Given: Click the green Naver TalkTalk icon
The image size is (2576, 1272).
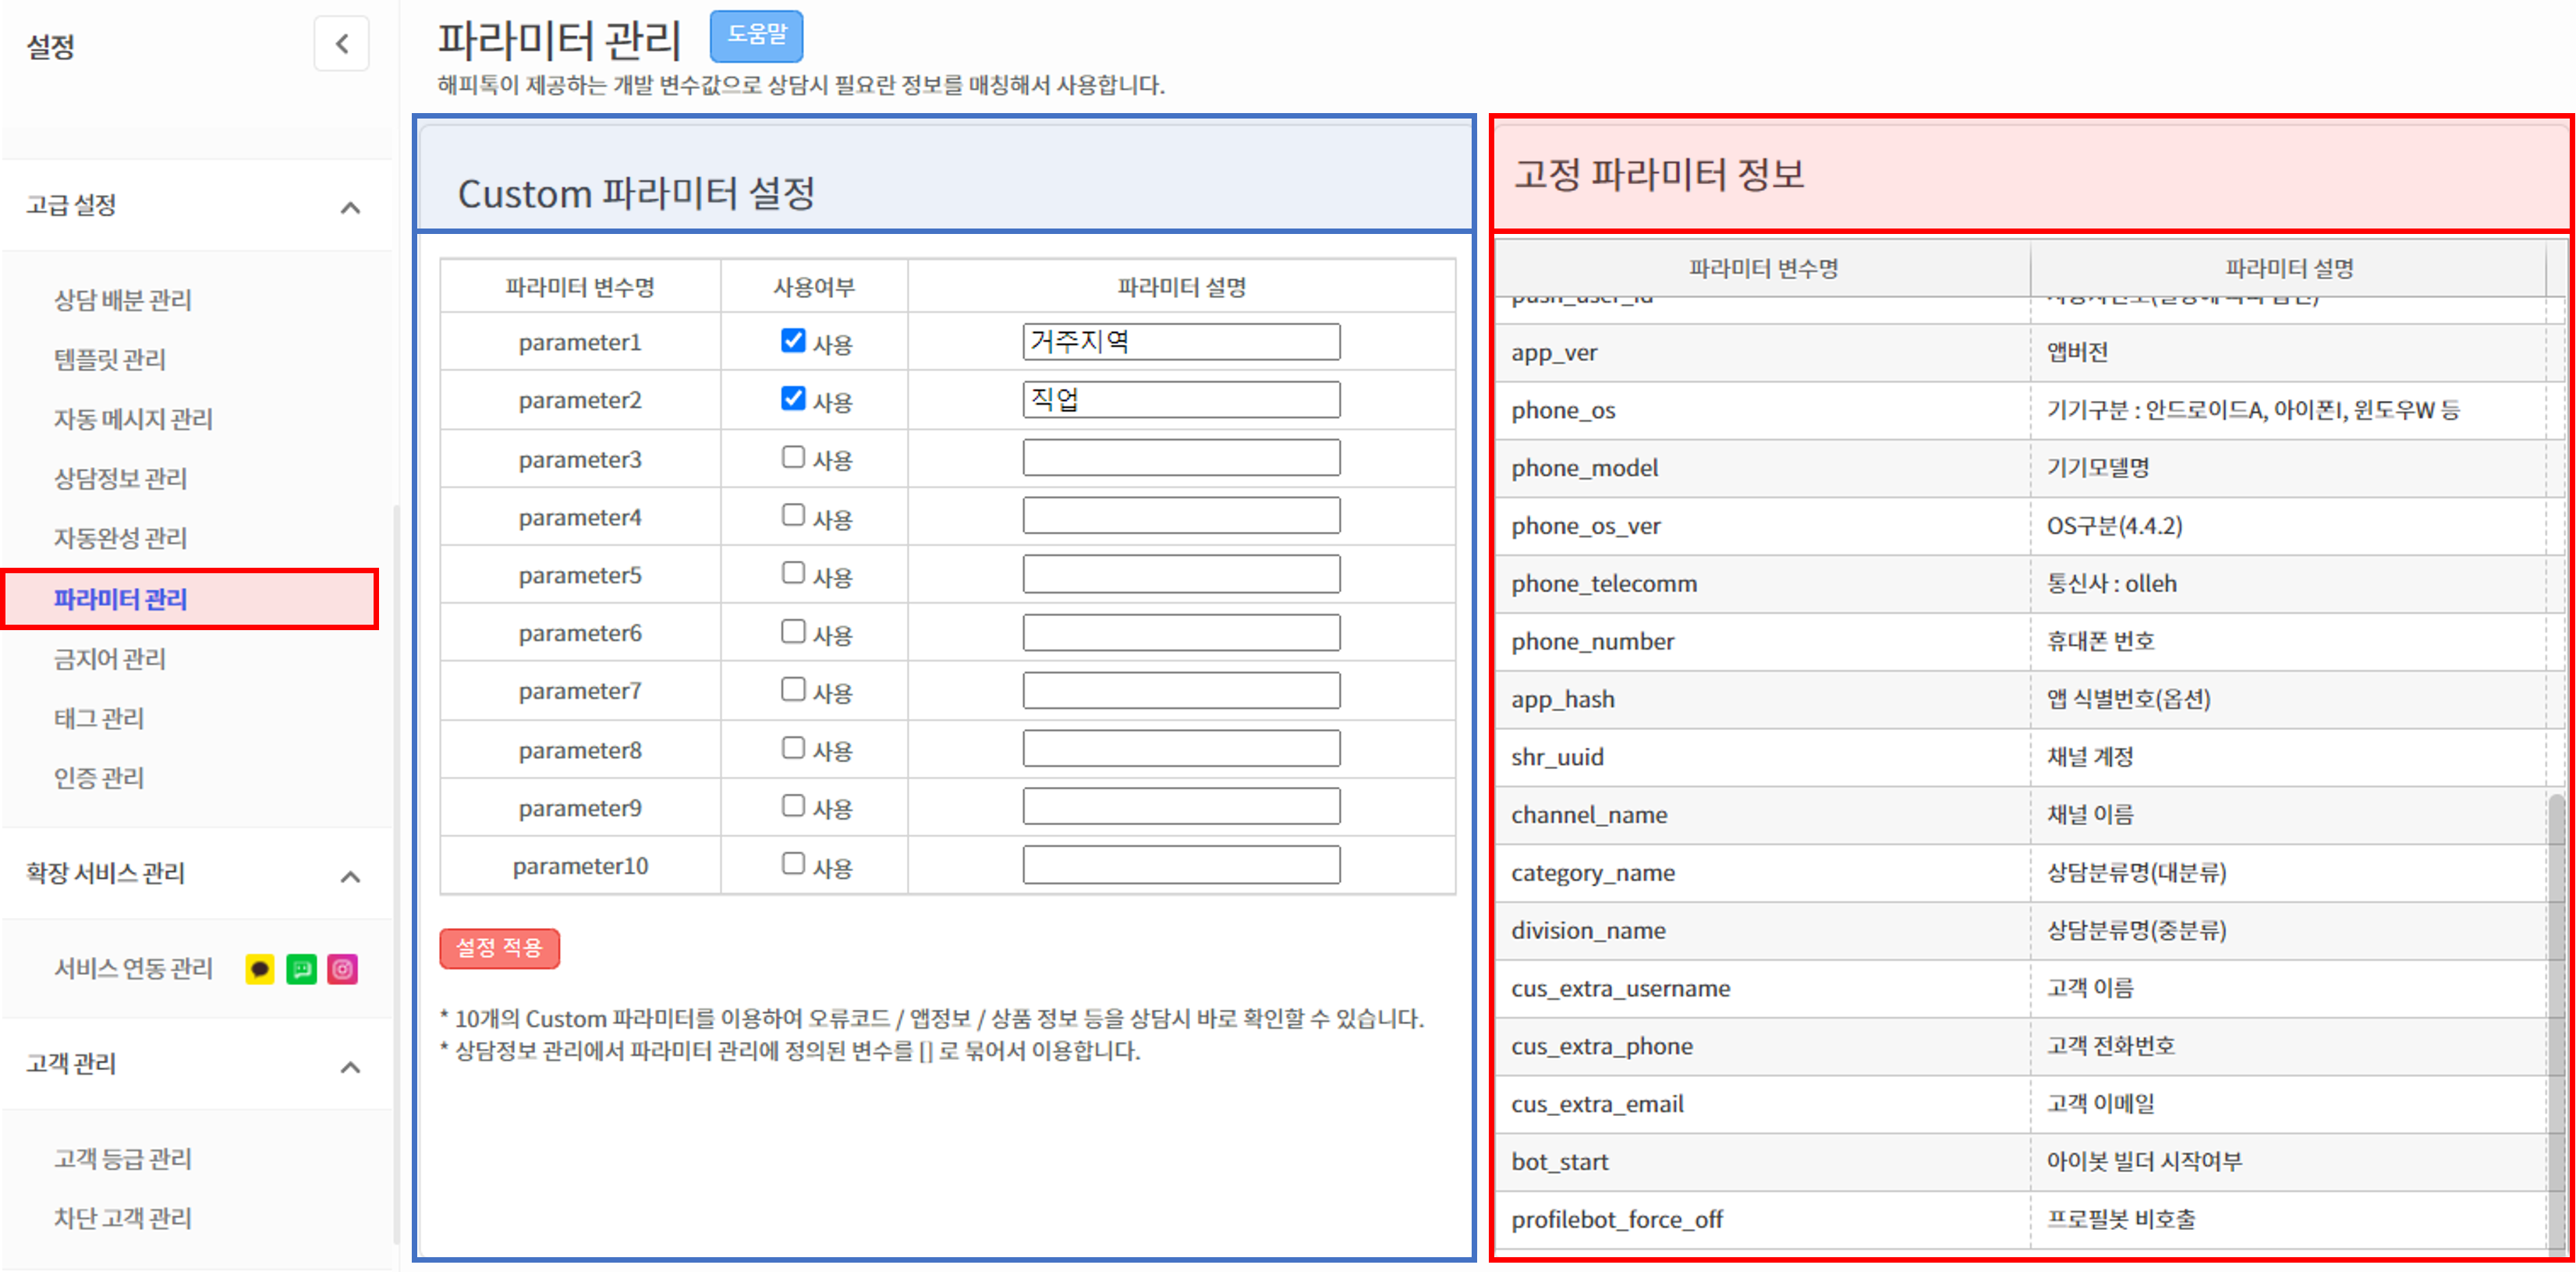Looking at the screenshot, I should pyautogui.click(x=301, y=968).
